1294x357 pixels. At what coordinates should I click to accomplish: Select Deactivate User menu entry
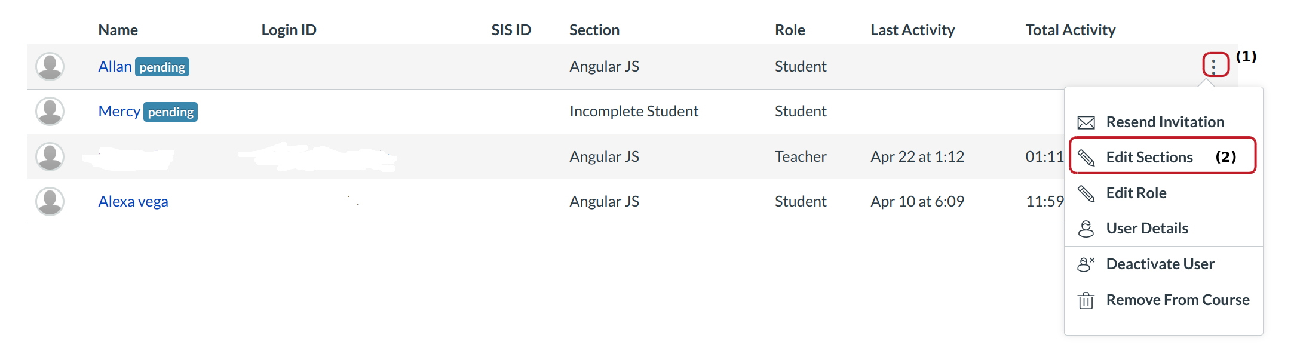[x=1160, y=264]
